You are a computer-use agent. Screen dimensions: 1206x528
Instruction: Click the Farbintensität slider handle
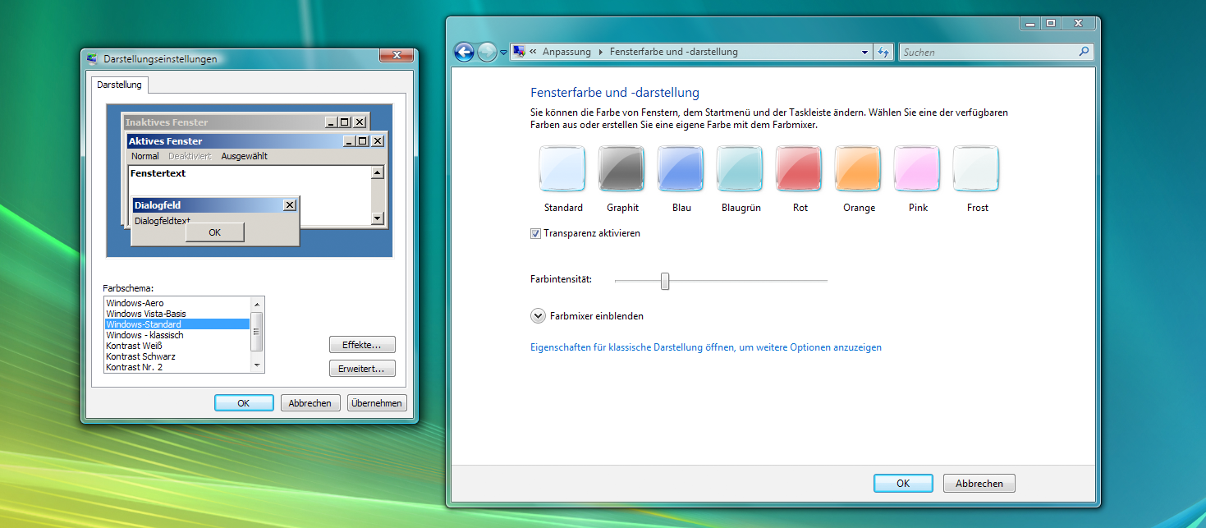click(x=665, y=281)
